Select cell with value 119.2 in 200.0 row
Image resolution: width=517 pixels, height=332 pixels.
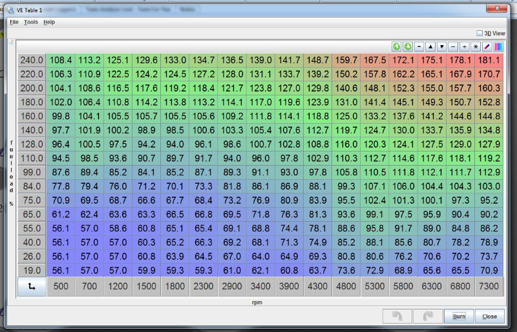click(x=175, y=88)
